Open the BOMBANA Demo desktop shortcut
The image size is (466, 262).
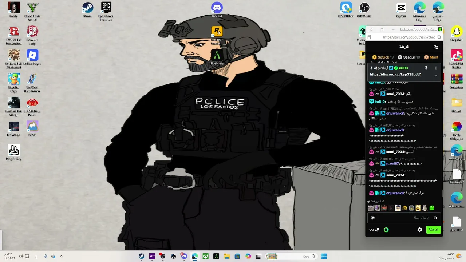[x=32, y=107]
